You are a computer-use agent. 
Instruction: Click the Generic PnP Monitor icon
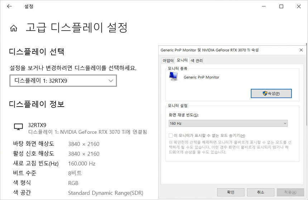pyautogui.click(x=174, y=76)
